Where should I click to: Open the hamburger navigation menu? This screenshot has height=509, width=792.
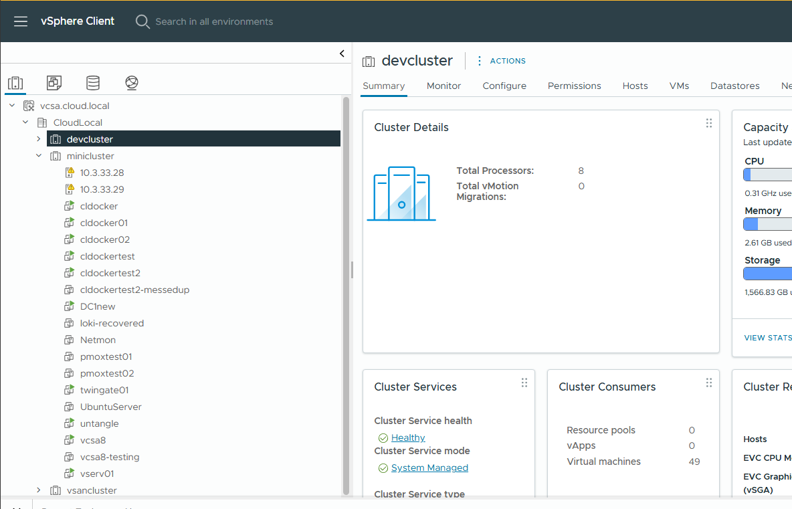point(21,21)
